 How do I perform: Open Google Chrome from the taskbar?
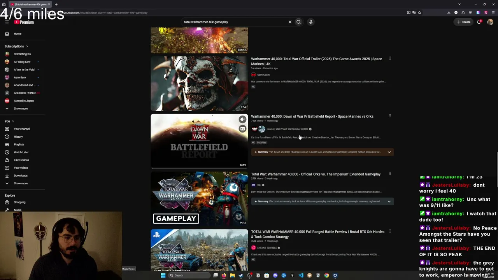pyautogui.click(x=326, y=275)
